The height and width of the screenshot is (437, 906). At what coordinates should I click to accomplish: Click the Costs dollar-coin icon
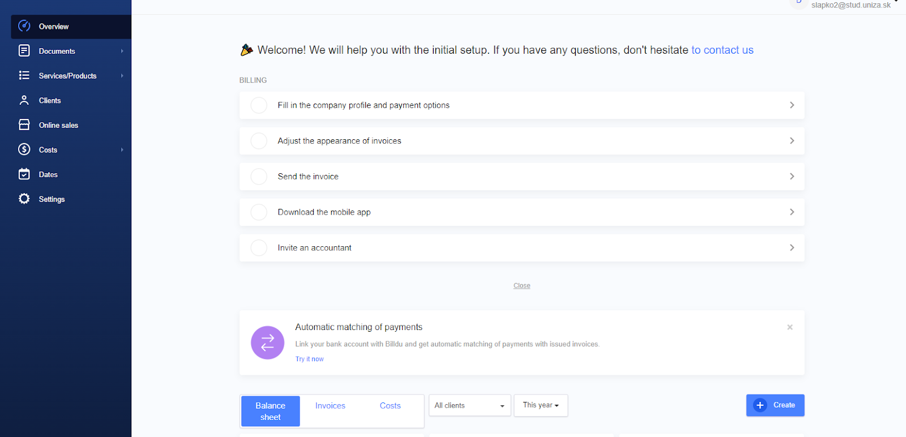[x=24, y=149]
